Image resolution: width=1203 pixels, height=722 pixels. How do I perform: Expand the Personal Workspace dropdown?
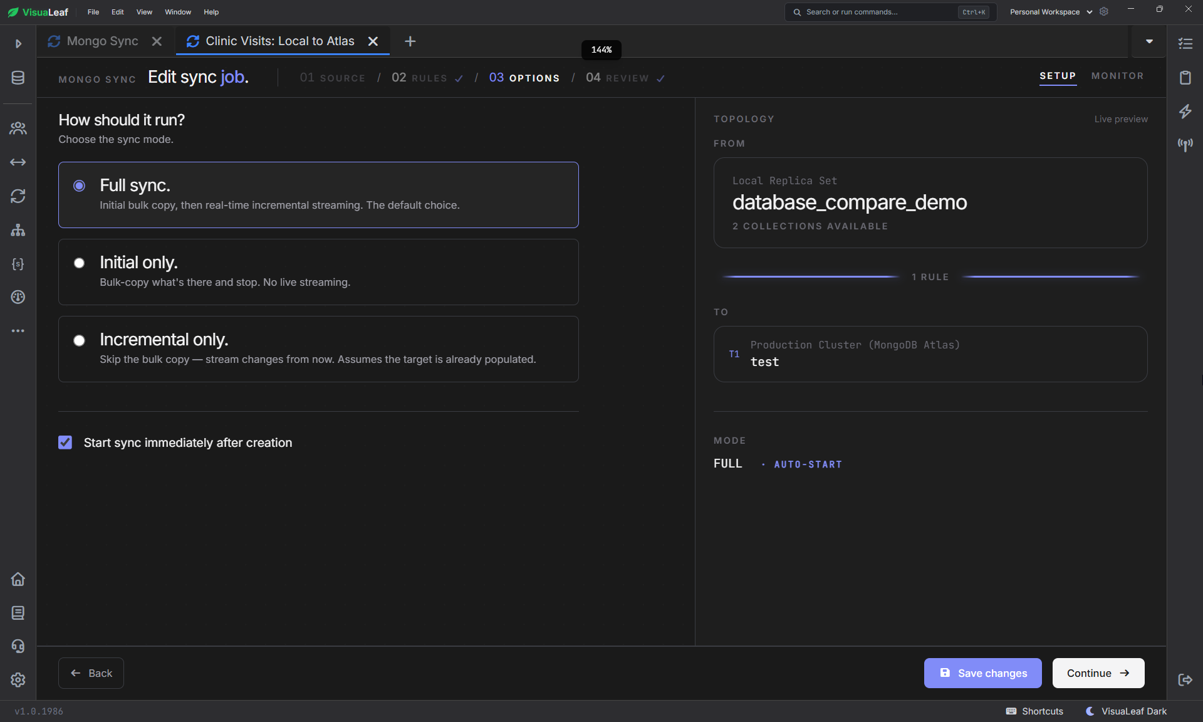pyautogui.click(x=1051, y=12)
